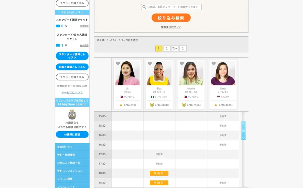Grab the blue schedule scrollbar handle
The width and height of the screenshot is (303, 188).
click(243, 131)
